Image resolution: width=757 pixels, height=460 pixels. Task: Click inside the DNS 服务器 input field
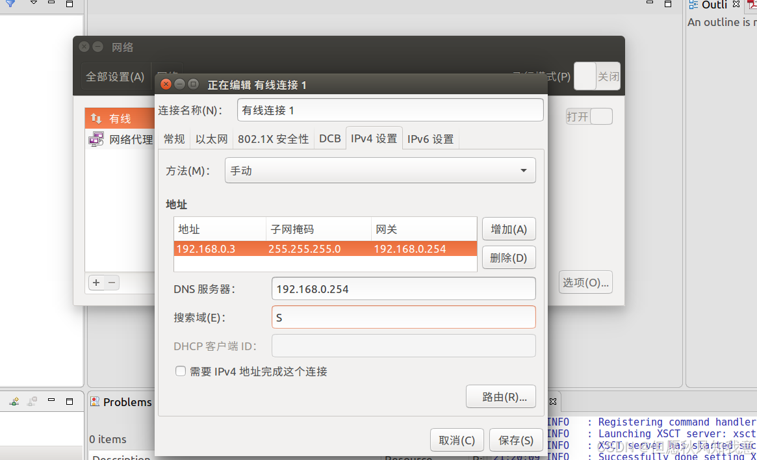[403, 288]
